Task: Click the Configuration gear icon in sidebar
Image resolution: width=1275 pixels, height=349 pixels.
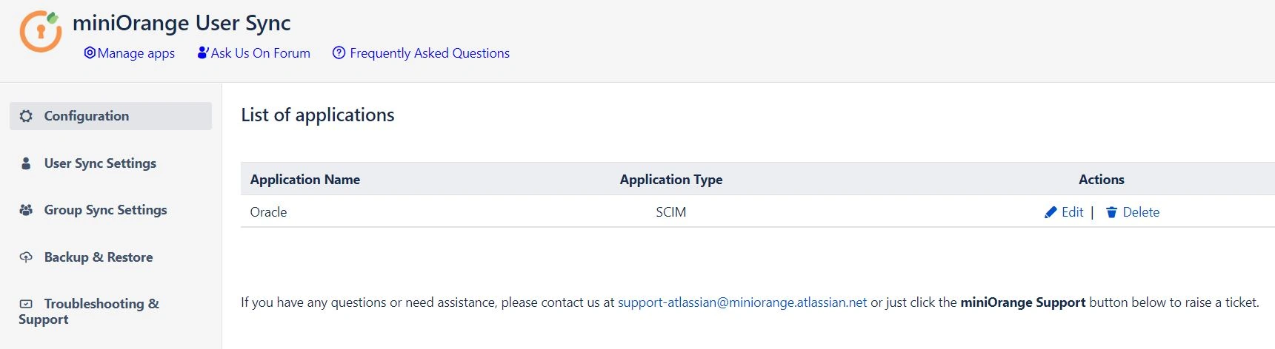Action: [x=26, y=116]
